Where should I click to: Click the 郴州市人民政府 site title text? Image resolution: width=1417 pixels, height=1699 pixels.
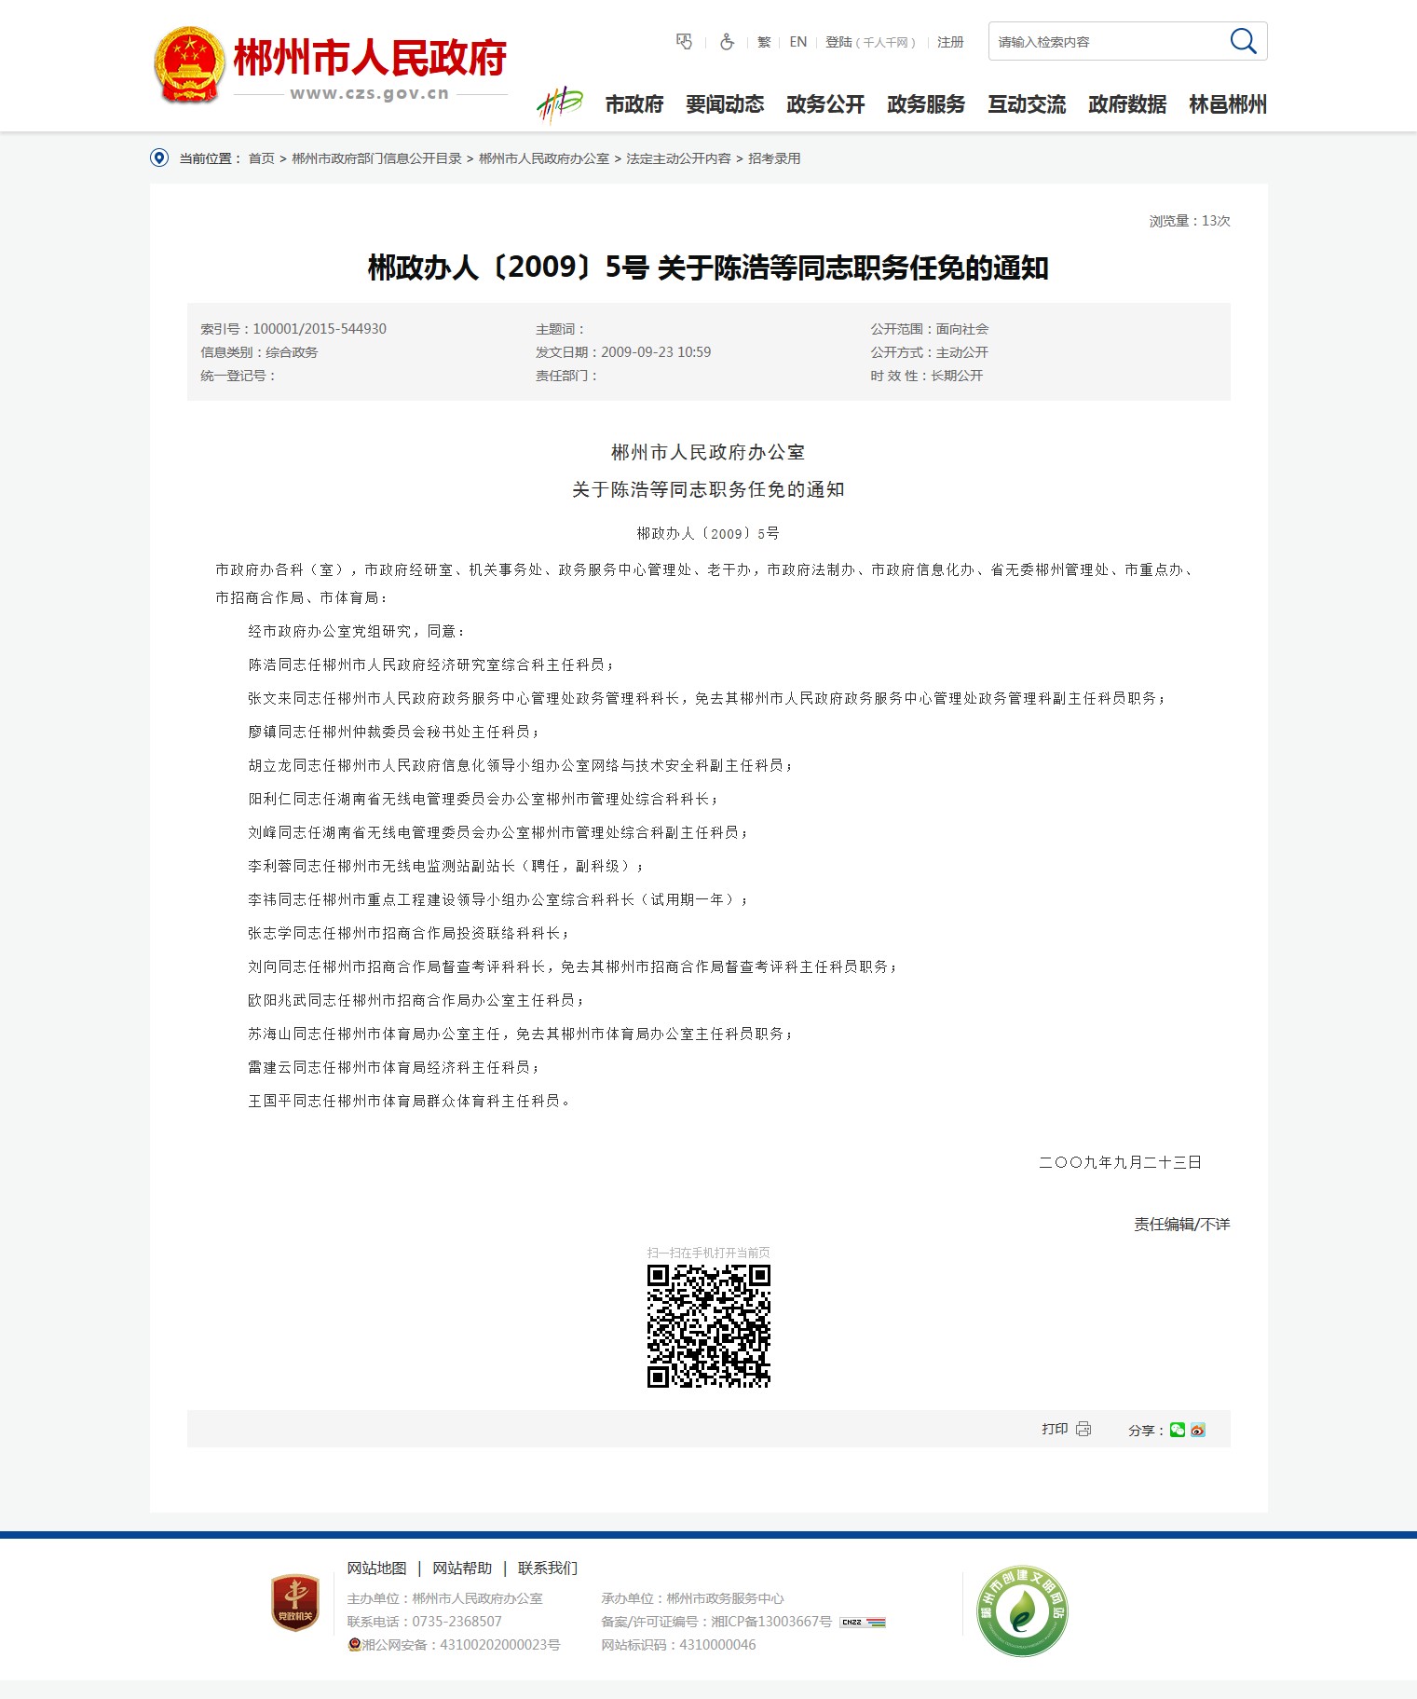(370, 58)
